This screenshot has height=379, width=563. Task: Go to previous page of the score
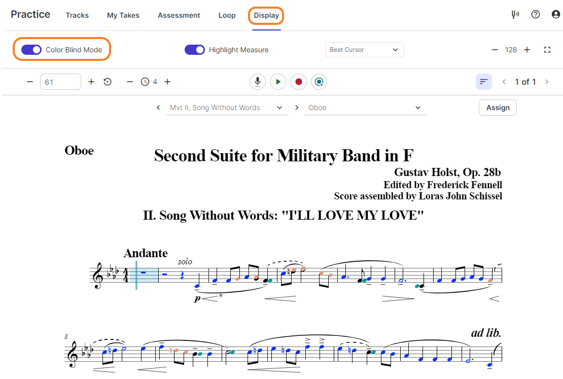[504, 82]
